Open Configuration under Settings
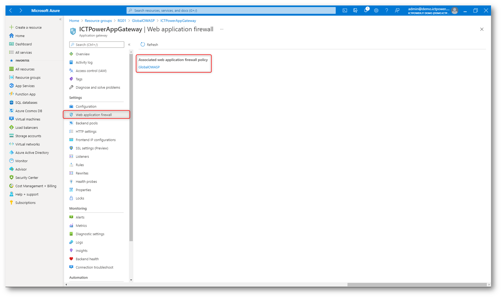 (x=86, y=106)
